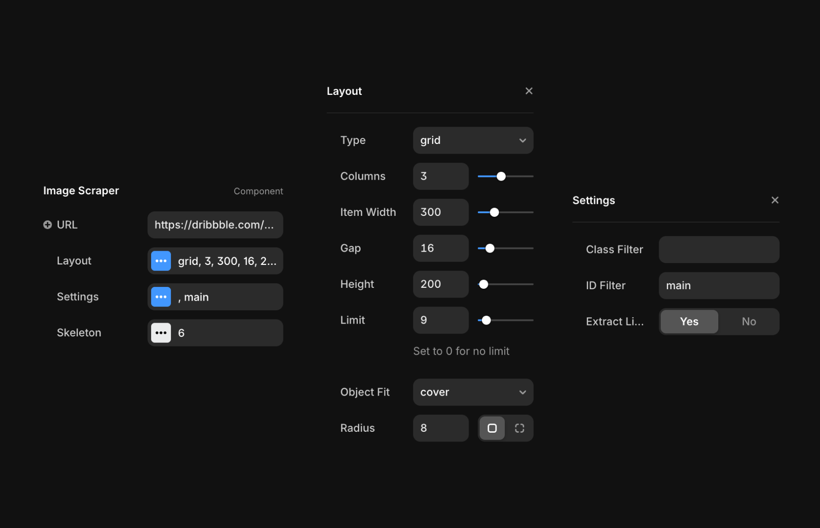Click the Limit number field
Screen dimensions: 820x528
tap(440, 320)
